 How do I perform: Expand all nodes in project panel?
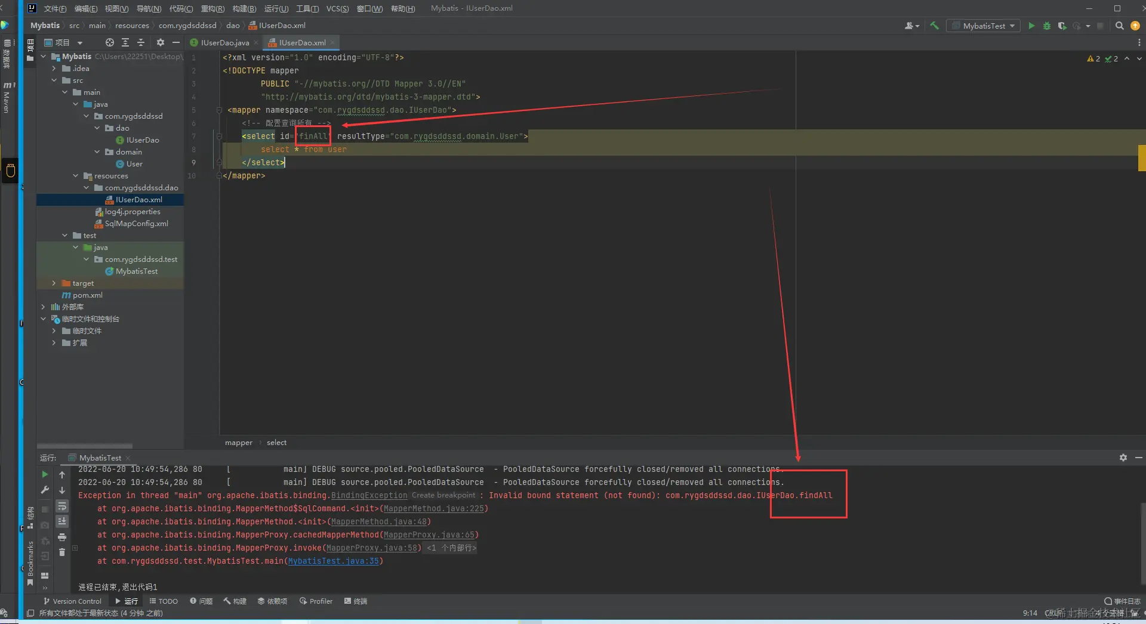pyautogui.click(x=125, y=42)
